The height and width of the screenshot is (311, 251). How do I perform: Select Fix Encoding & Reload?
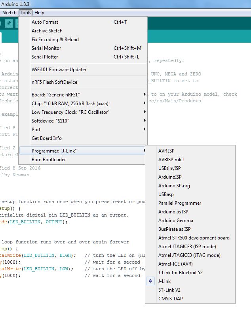click(x=83, y=40)
